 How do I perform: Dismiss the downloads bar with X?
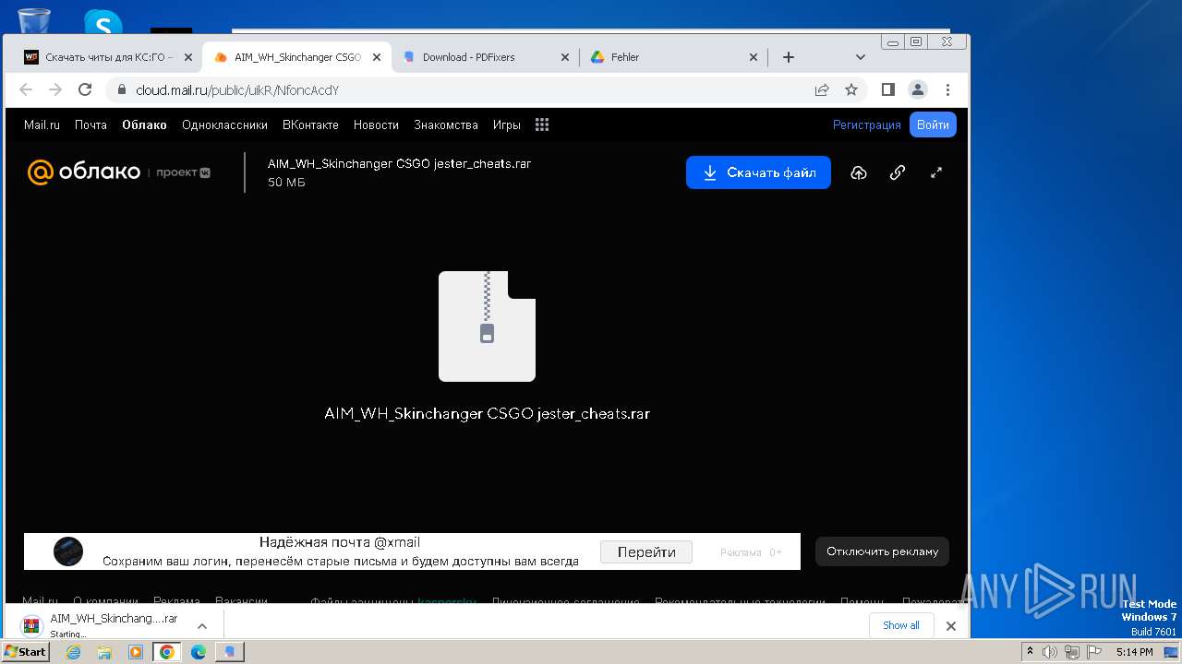click(x=950, y=625)
